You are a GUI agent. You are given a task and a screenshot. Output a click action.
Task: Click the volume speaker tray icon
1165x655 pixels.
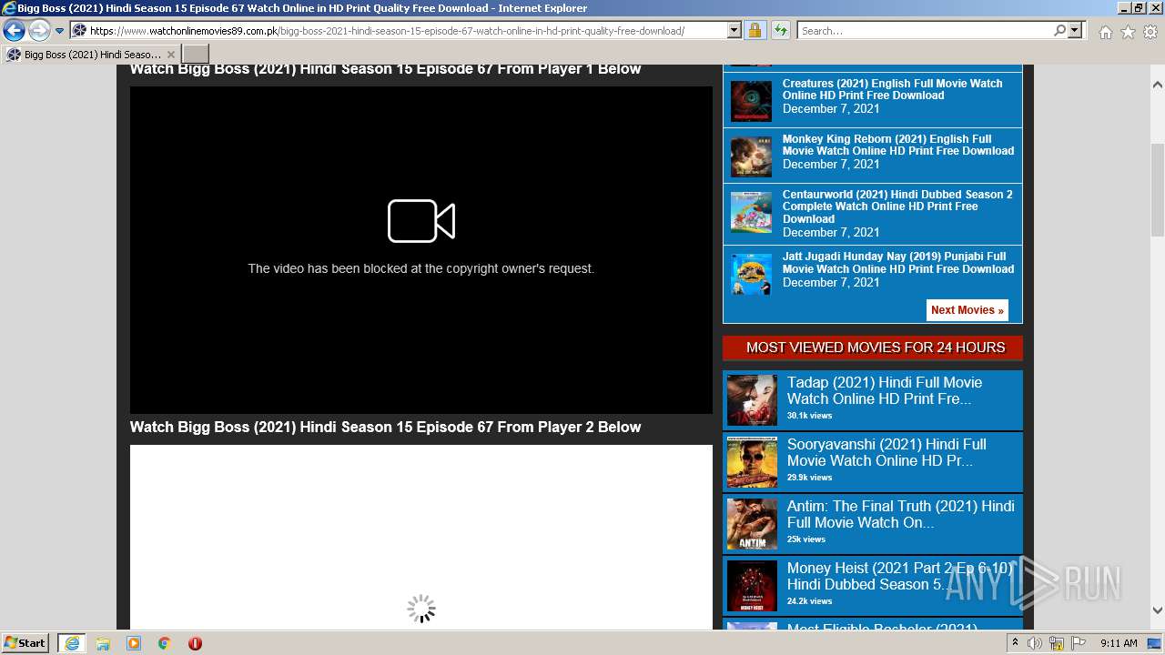[1035, 643]
